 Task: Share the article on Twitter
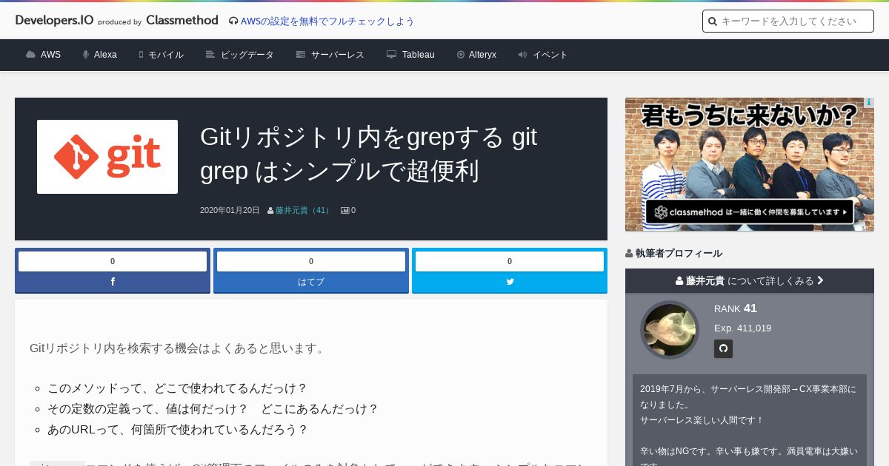click(510, 282)
